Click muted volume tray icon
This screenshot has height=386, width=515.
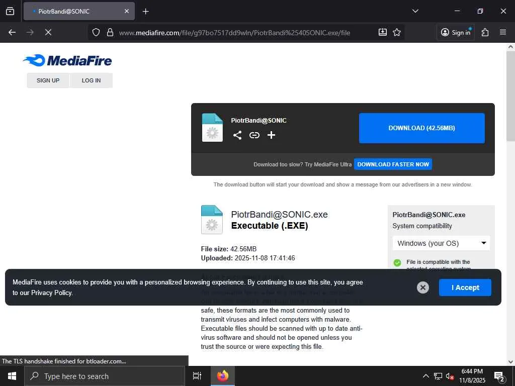click(450, 376)
